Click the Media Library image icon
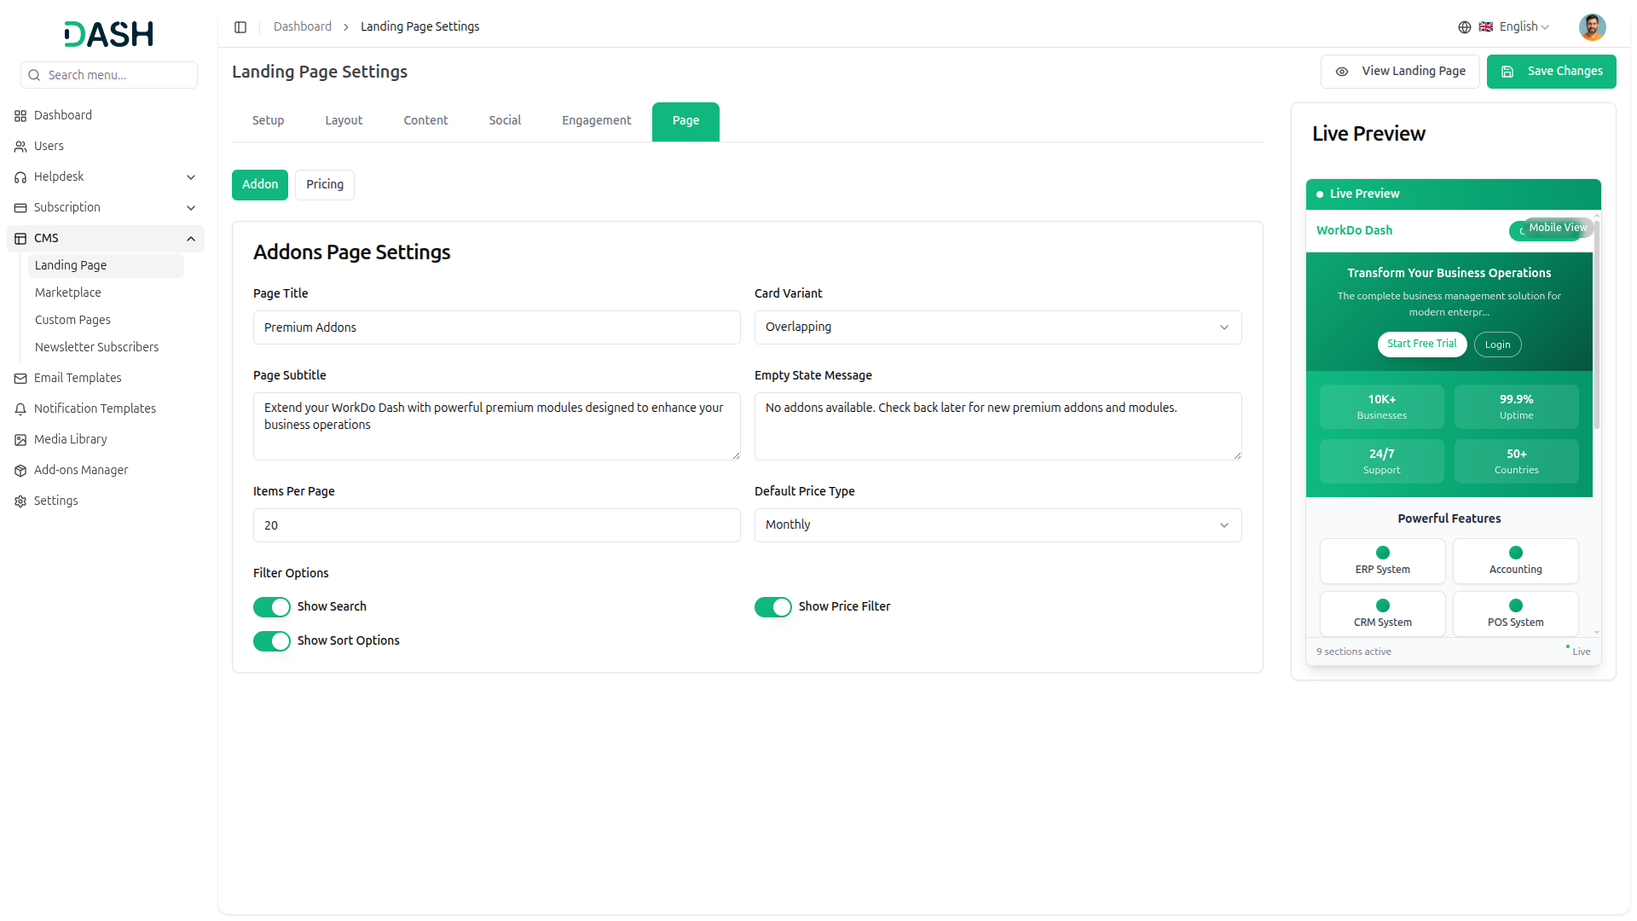The image size is (1637, 921). point(20,440)
